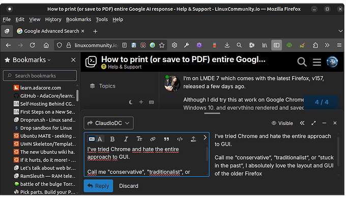This screenshot has height=198, width=351.
Task: Discard the draft reply
Action: tap(129, 186)
